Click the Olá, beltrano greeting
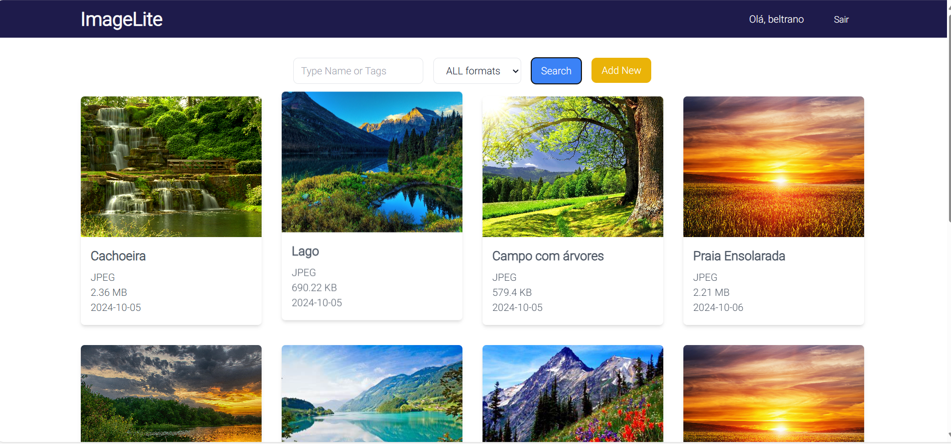The height and width of the screenshot is (444, 951). coord(776,20)
